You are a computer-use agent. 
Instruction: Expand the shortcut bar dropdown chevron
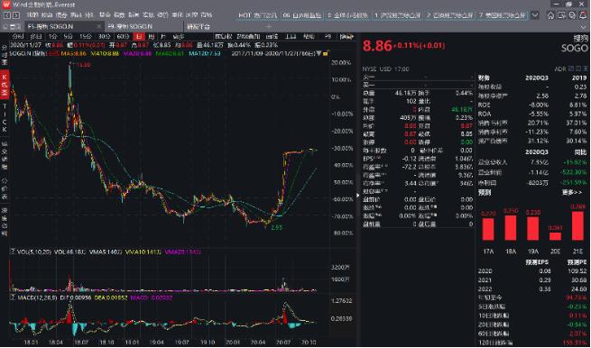(x=535, y=15)
